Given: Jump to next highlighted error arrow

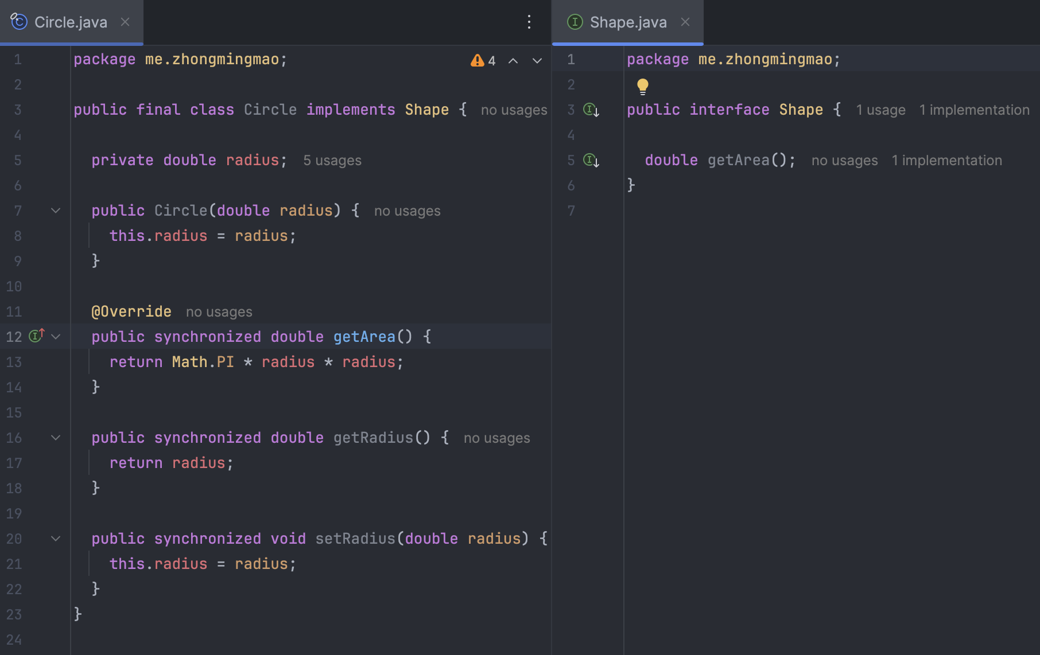Looking at the screenshot, I should point(537,61).
